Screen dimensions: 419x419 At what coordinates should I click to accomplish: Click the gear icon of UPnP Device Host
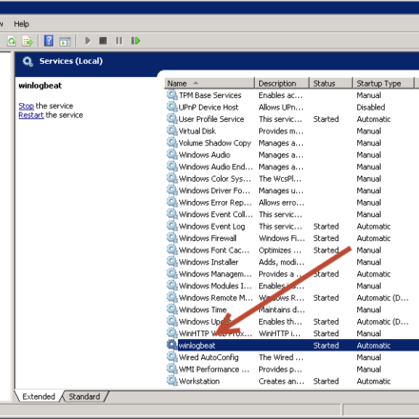(172, 107)
